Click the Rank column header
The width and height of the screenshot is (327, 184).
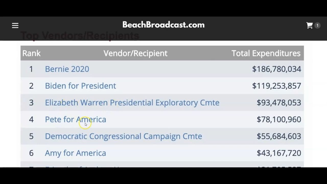[x=31, y=53]
